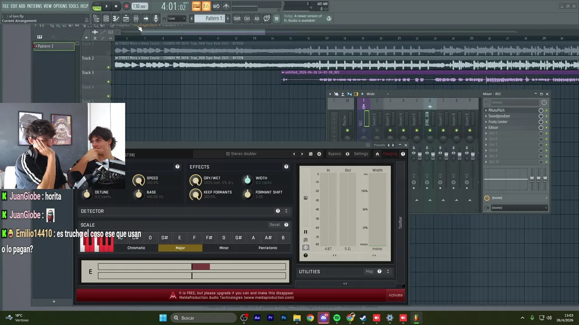Click the shopping cart content library icon
579x325 pixels.
[276, 19]
